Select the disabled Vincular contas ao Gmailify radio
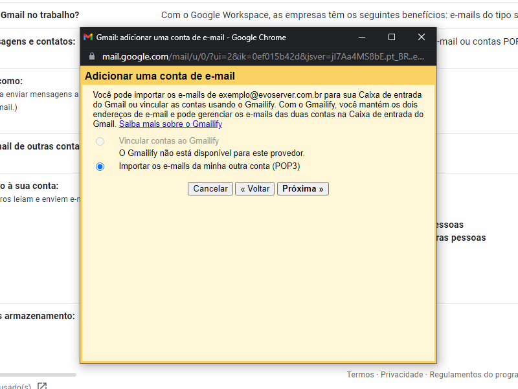Image resolution: width=518 pixels, height=389 pixels. pyautogui.click(x=100, y=141)
